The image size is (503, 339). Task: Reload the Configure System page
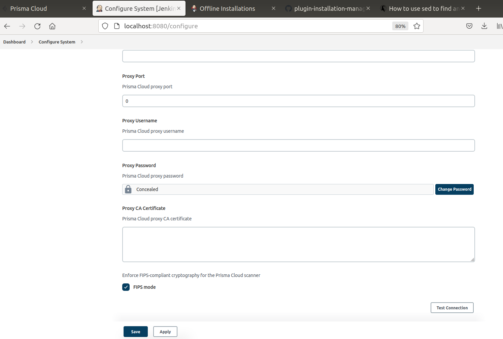(x=37, y=26)
